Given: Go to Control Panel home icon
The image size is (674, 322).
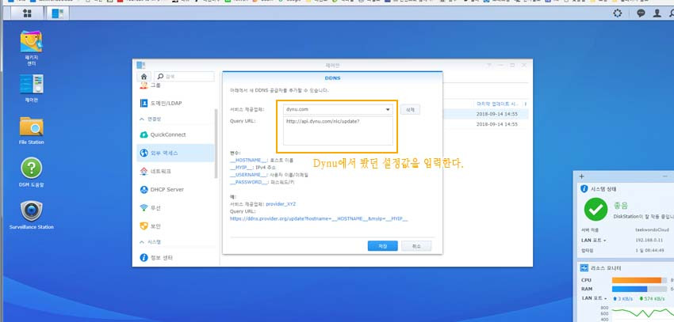Looking at the screenshot, I should (x=144, y=76).
